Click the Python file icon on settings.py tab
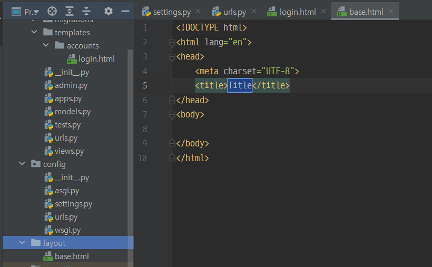 146,12
